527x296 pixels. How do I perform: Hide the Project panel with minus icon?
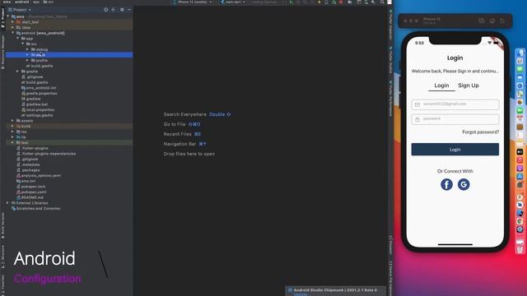tap(129, 10)
